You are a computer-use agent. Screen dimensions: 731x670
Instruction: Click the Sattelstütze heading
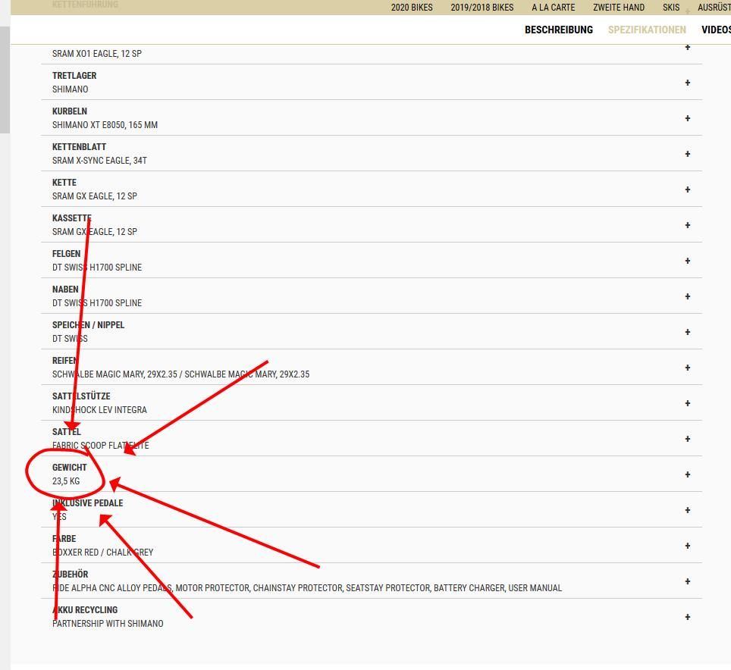tap(81, 396)
